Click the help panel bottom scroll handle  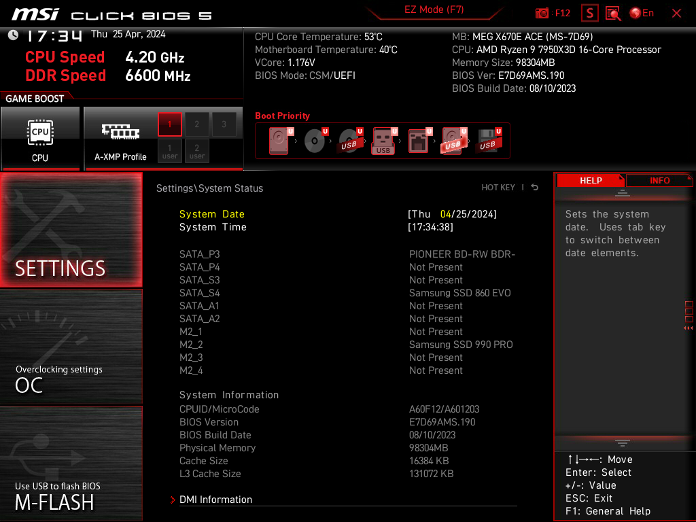(623, 443)
